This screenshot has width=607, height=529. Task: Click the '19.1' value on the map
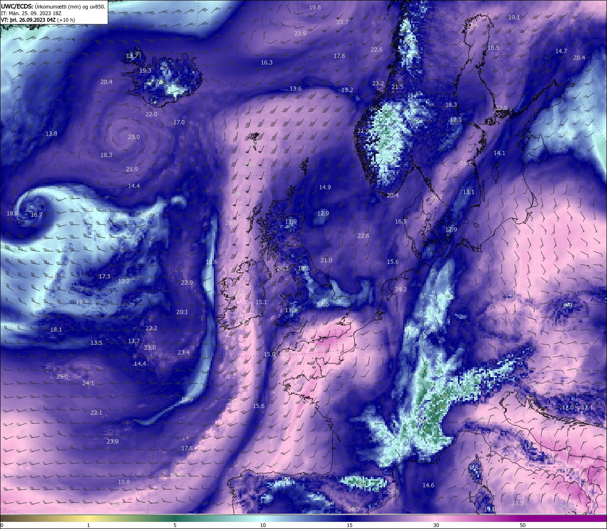[514, 18]
